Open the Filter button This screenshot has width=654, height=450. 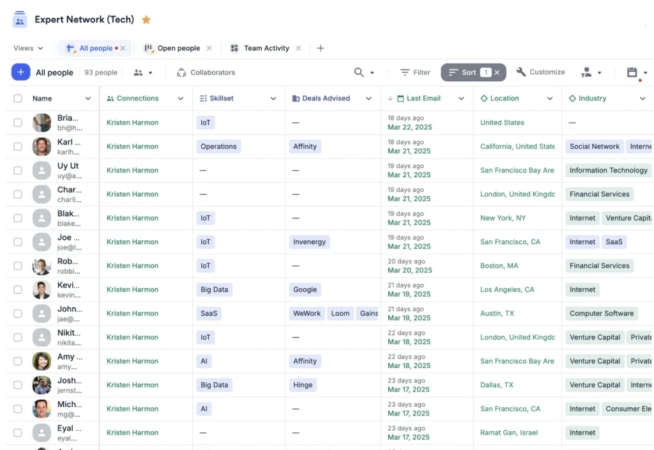[415, 72]
